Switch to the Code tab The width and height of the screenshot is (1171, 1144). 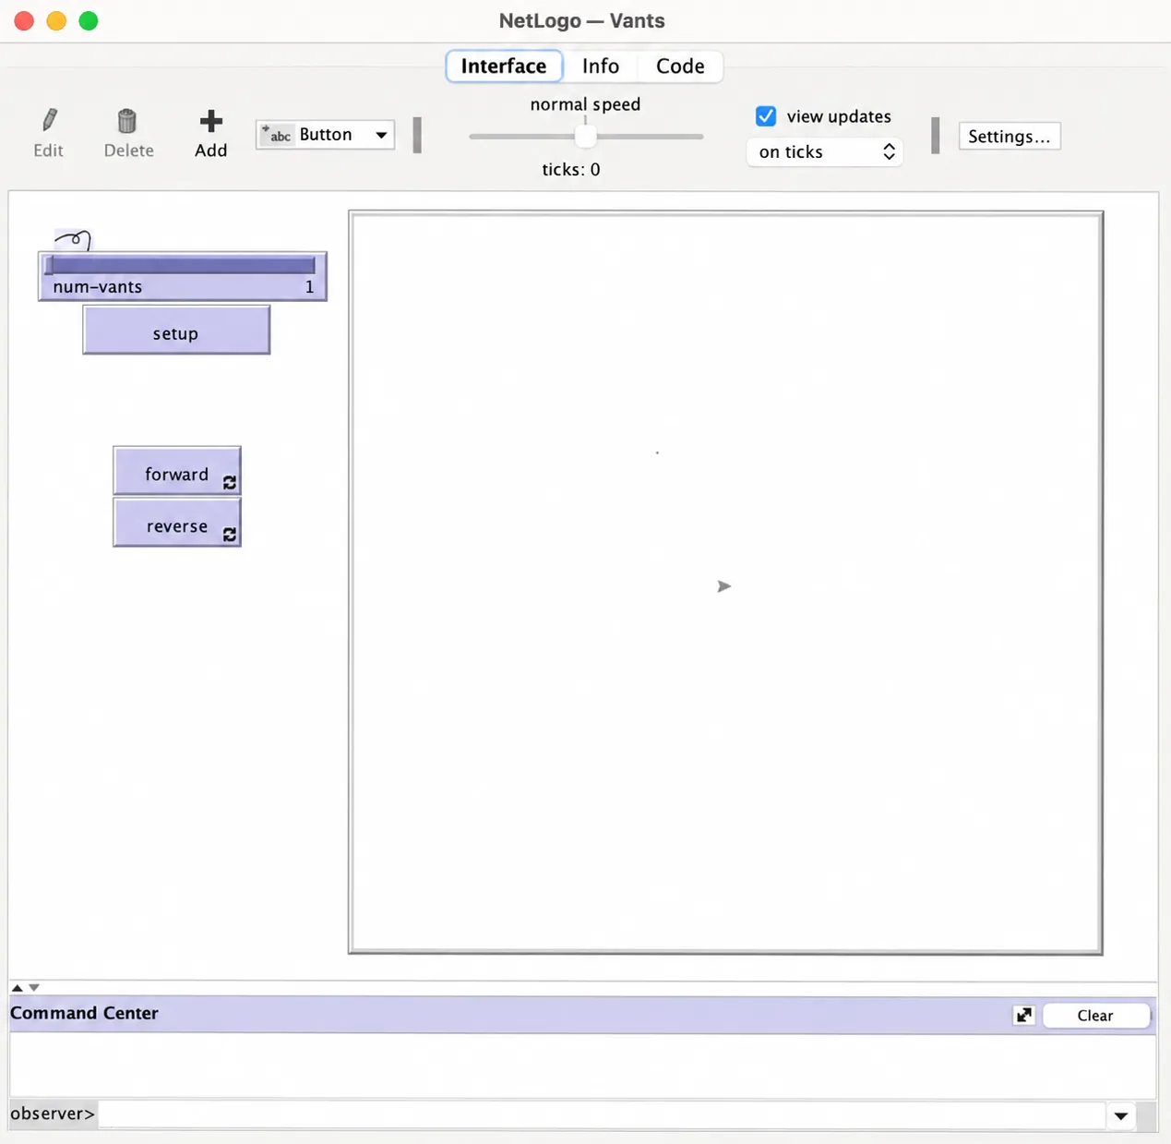680,66
